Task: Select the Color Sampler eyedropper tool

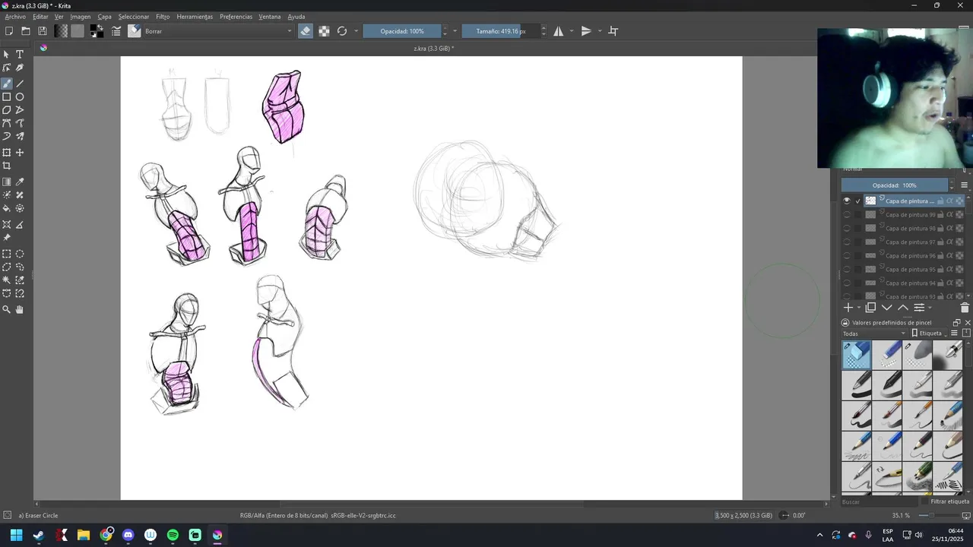Action: 20,182
